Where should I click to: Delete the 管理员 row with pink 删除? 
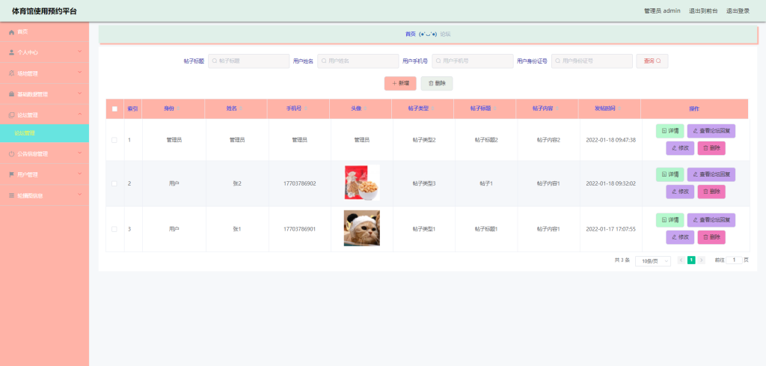tap(711, 148)
